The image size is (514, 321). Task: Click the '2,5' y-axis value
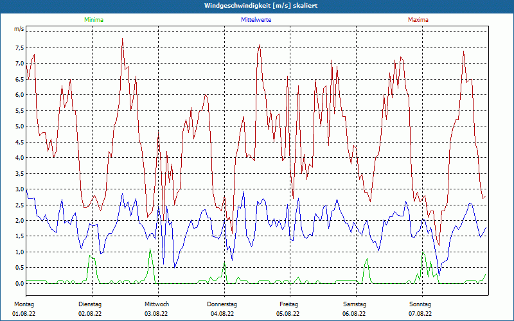pos(19,205)
